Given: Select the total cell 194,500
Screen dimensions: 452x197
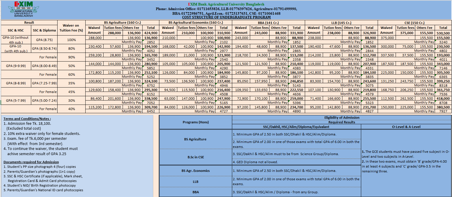Looking at the screenshot, I should point(151,46).
